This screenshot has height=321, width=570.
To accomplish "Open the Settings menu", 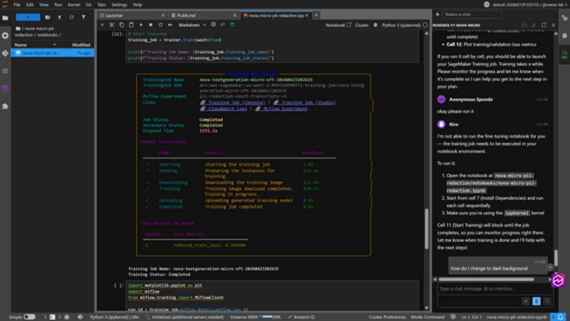I will coord(119,5).
